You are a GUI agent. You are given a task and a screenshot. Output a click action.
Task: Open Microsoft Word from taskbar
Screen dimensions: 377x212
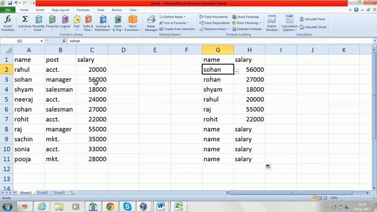pyautogui.click(x=161, y=207)
